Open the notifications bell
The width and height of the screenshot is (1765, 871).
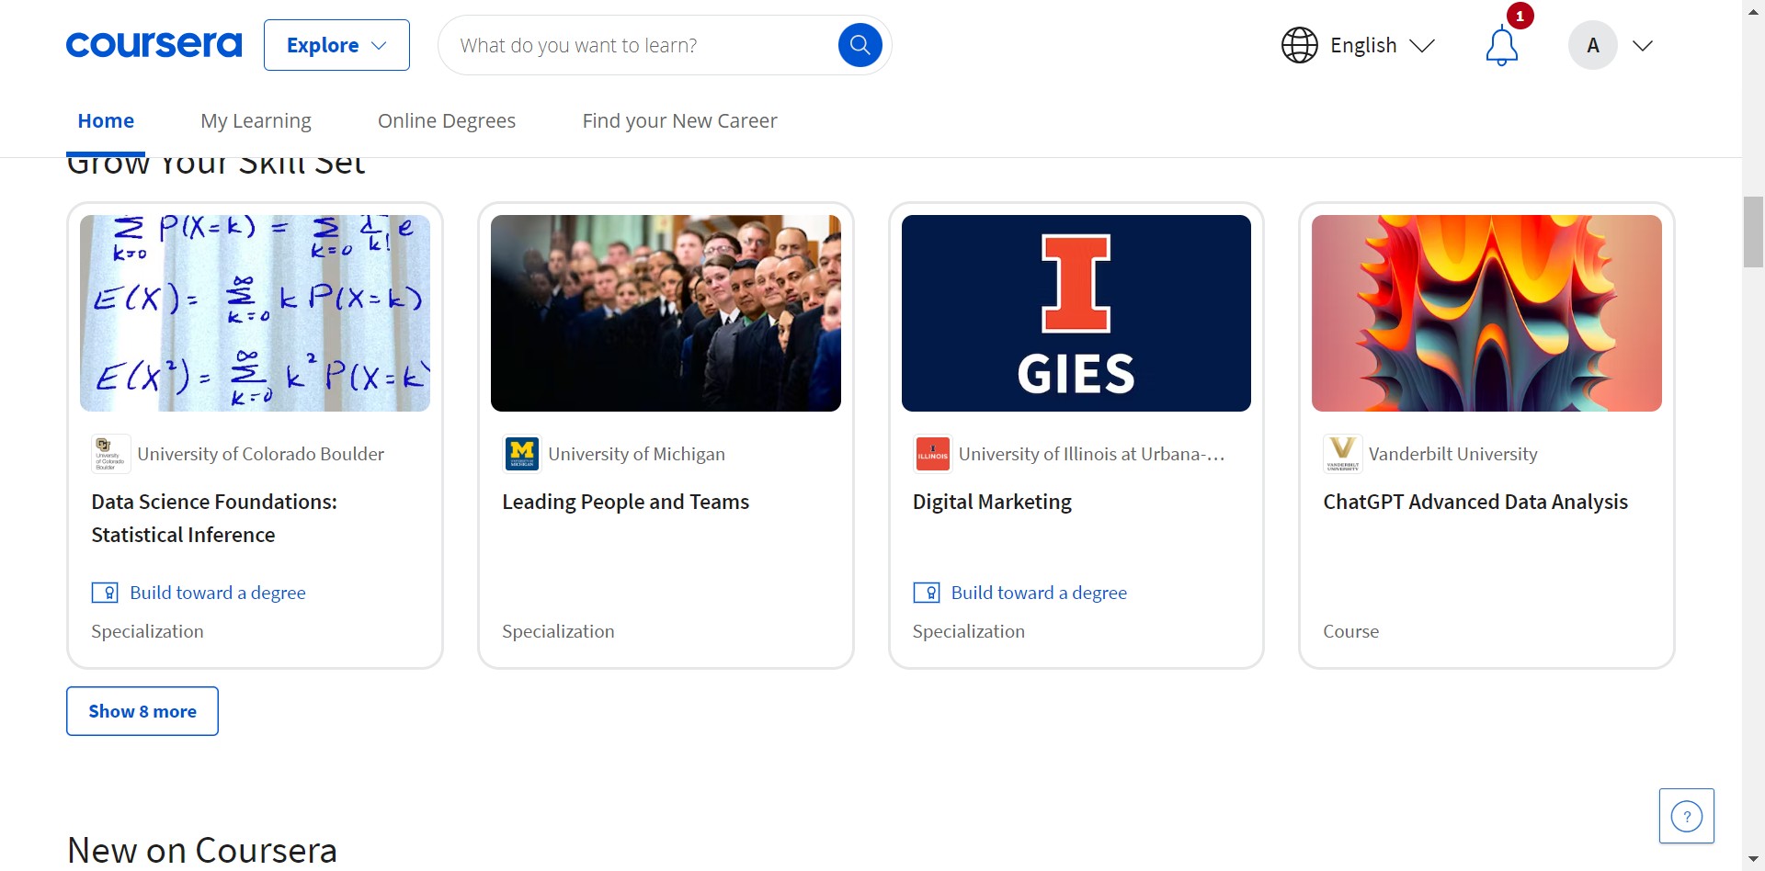tap(1501, 46)
